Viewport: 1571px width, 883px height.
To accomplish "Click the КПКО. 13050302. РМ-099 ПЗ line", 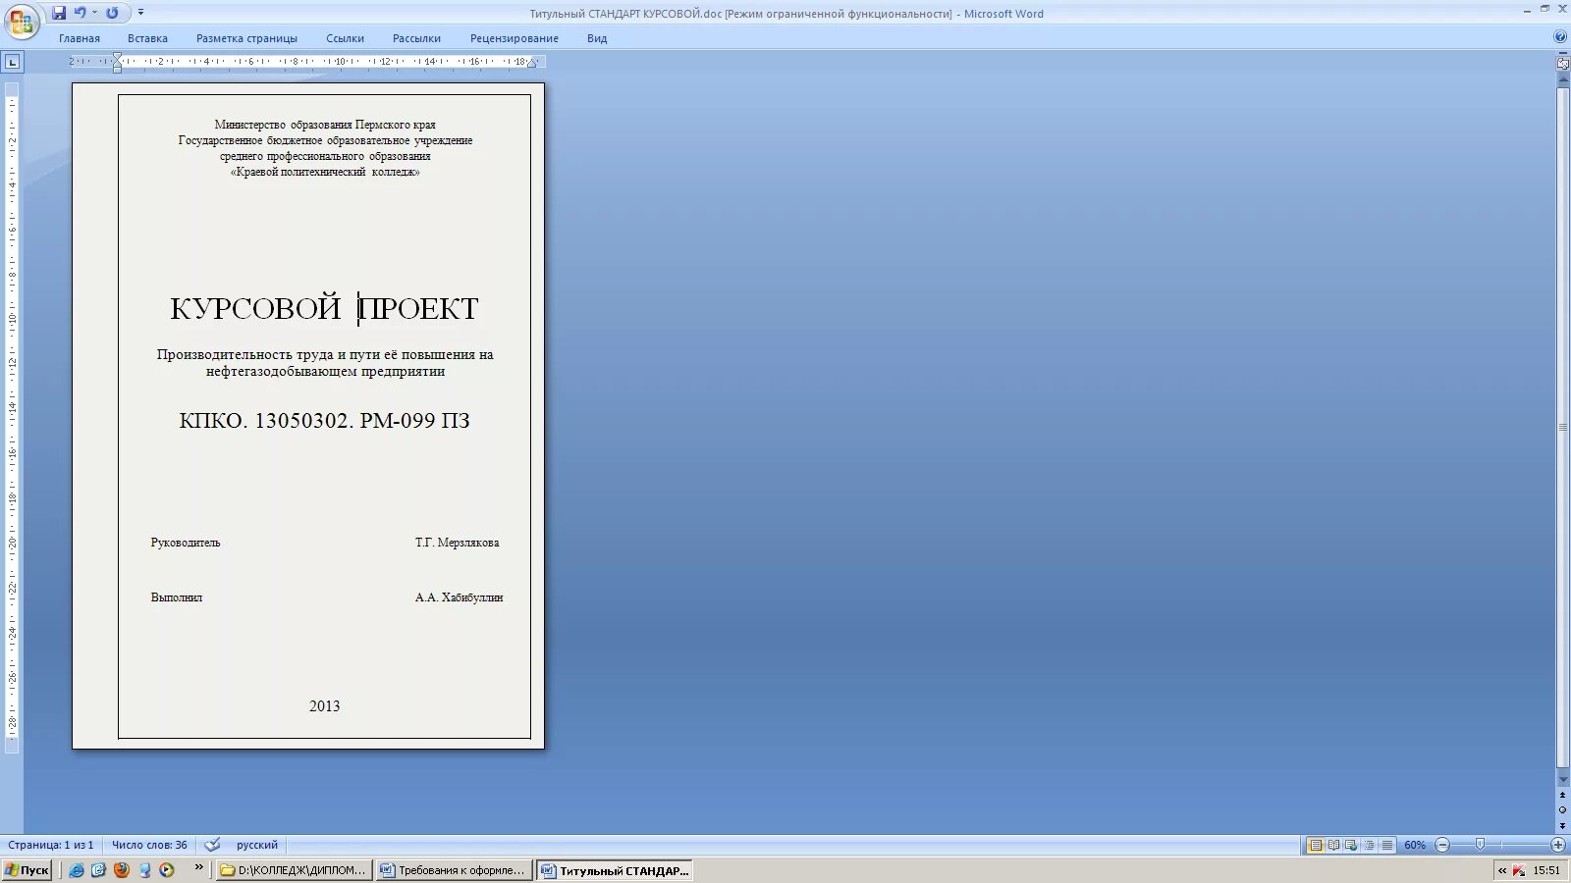I will click(x=324, y=421).
